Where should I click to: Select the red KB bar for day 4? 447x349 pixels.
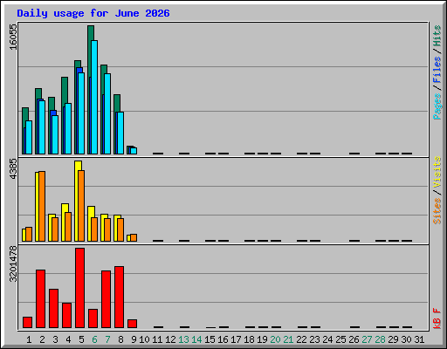click(x=66, y=315)
